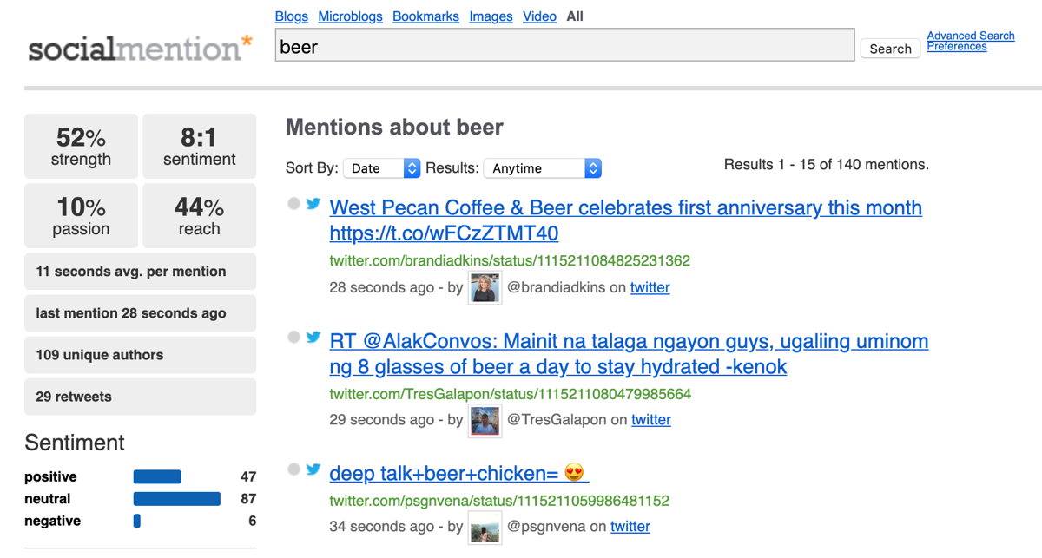Click the positive sentiment bar

[x=157, y=476]
